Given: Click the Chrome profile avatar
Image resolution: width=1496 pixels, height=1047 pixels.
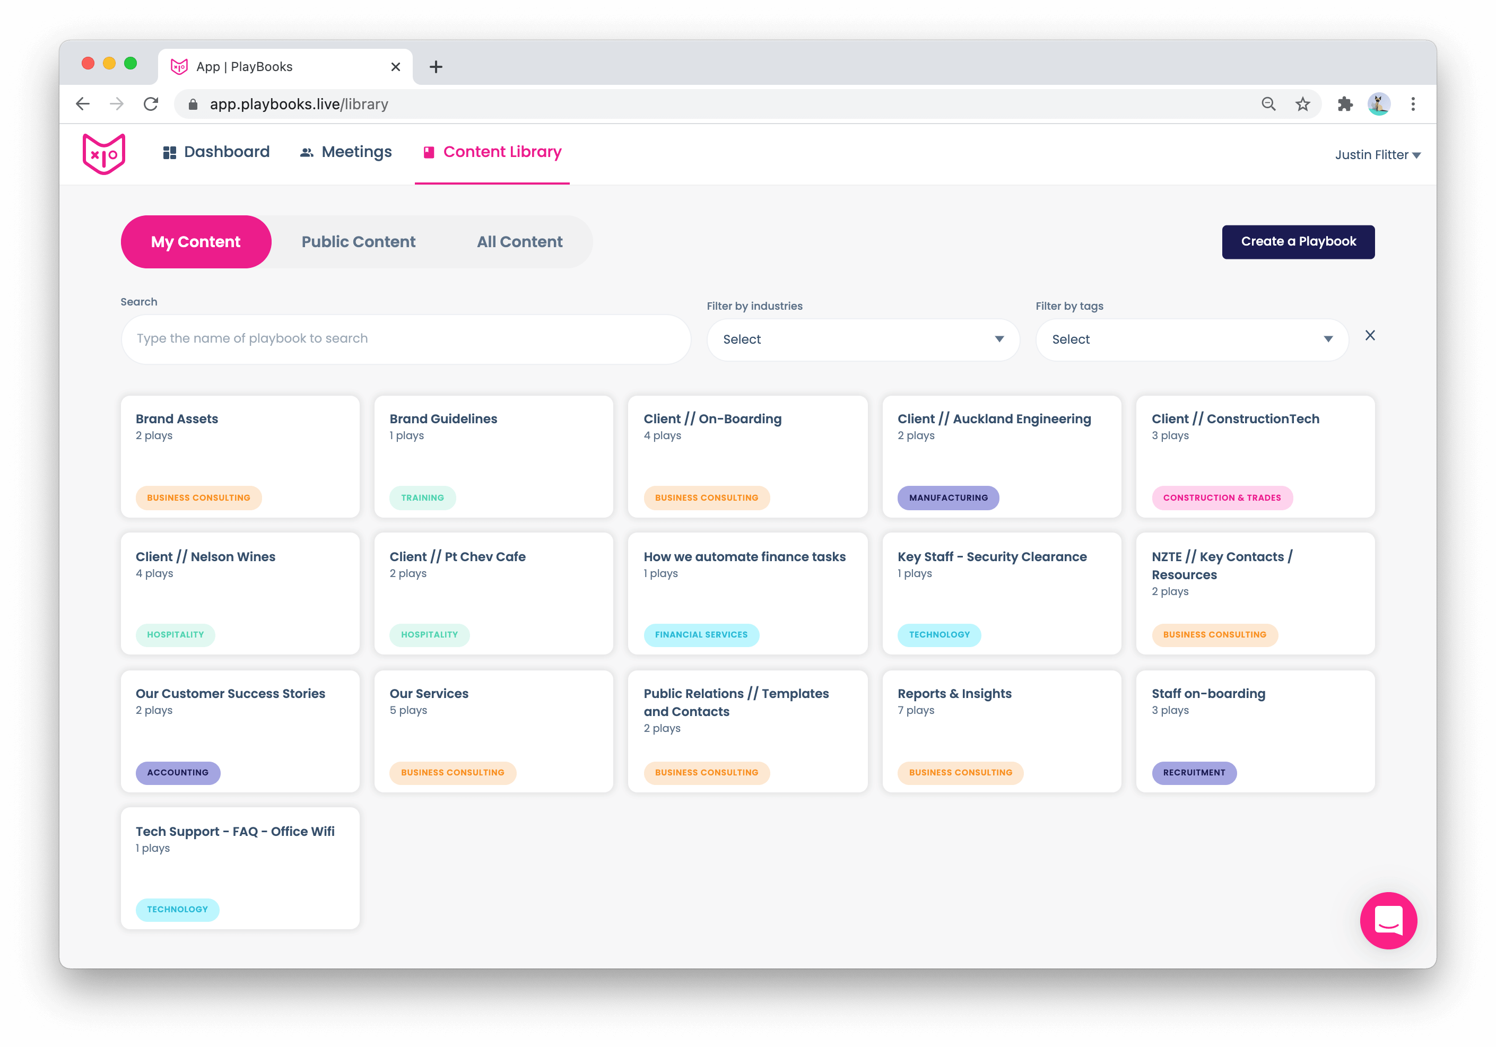Looking at the screenshot, I should click(x=1379, y=104).
